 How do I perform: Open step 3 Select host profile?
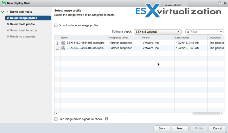point(21,24)
